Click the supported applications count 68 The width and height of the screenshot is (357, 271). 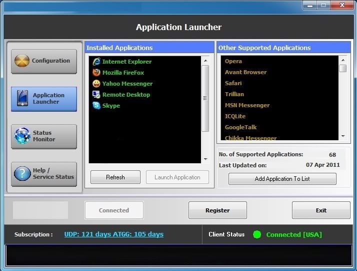[332, 155]
